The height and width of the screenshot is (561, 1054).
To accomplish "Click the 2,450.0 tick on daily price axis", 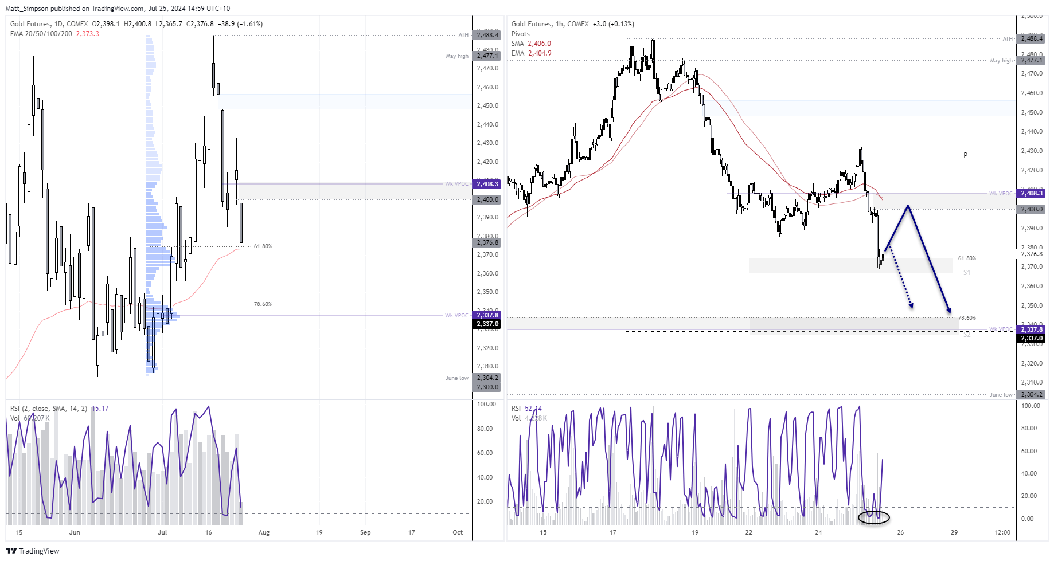I will point(487,105).
